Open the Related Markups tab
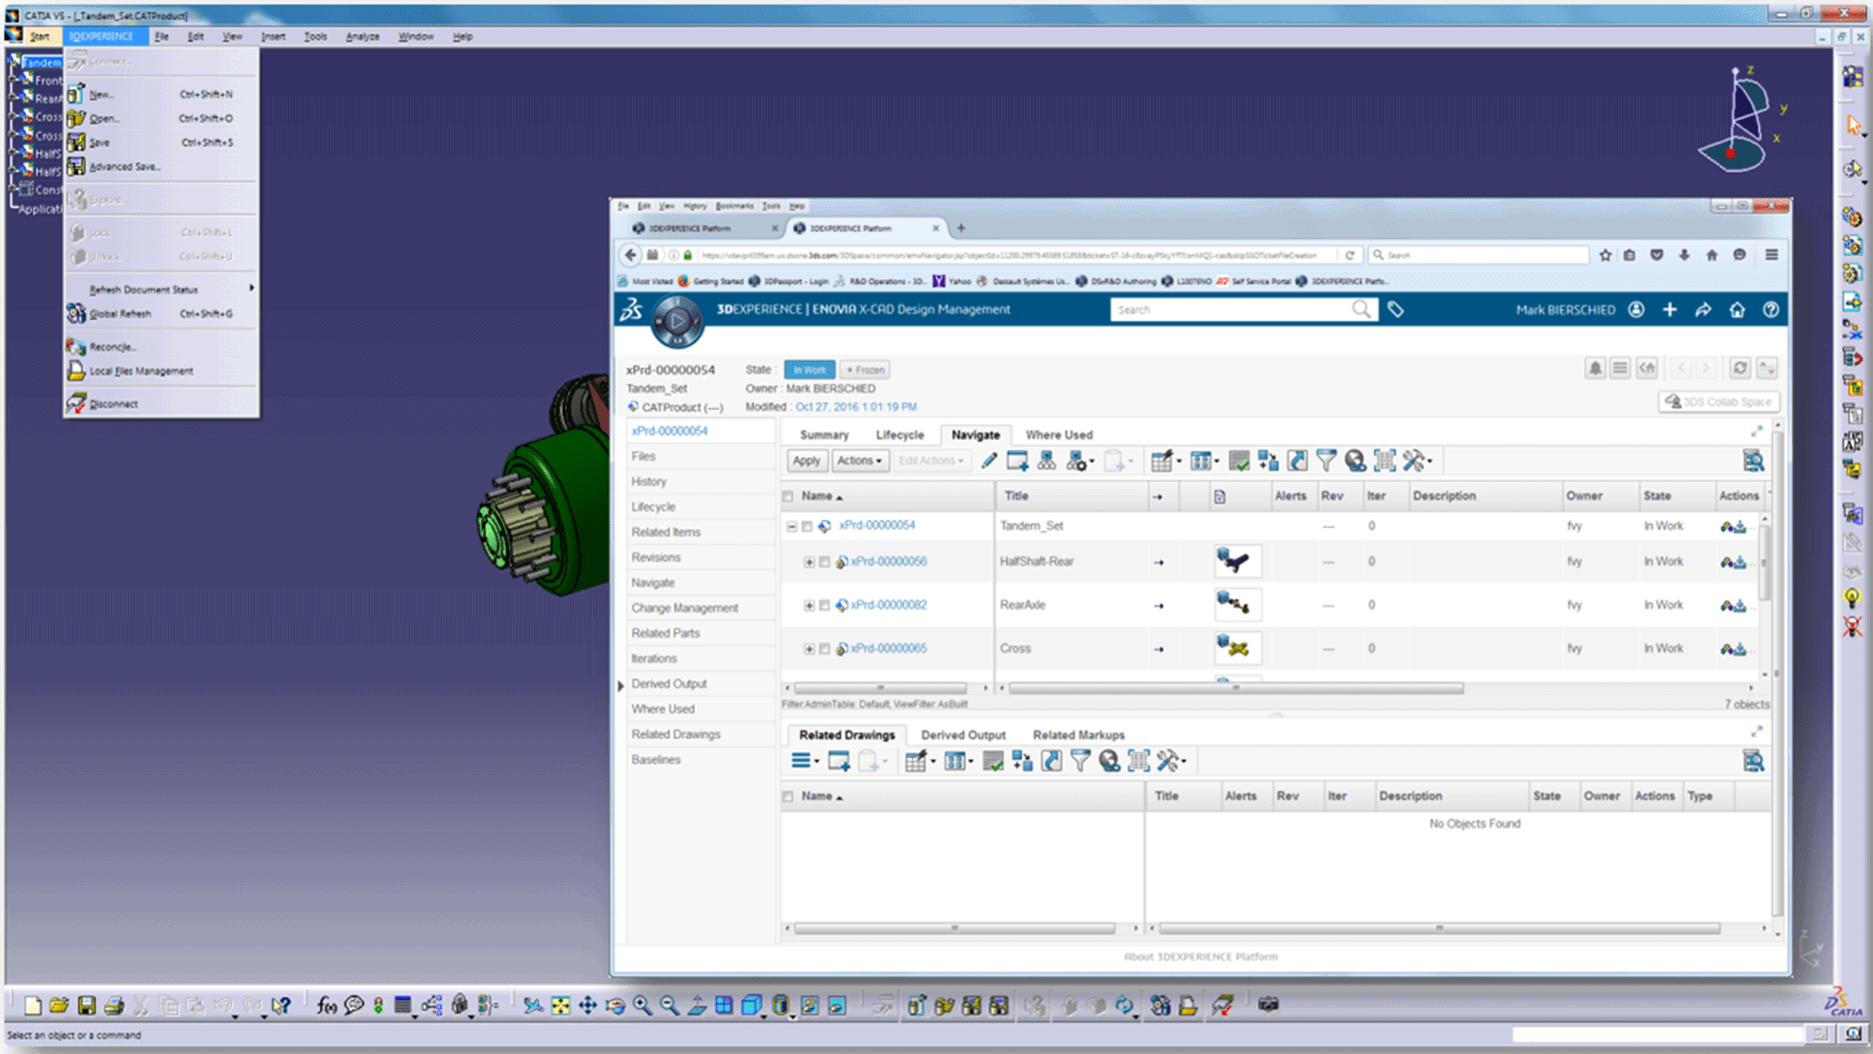 [x=1079, y=735]
